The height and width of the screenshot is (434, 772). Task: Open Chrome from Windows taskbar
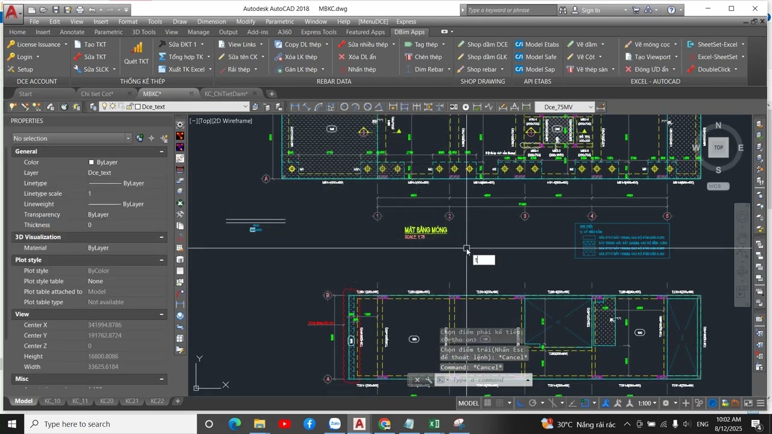pos(384,424)
